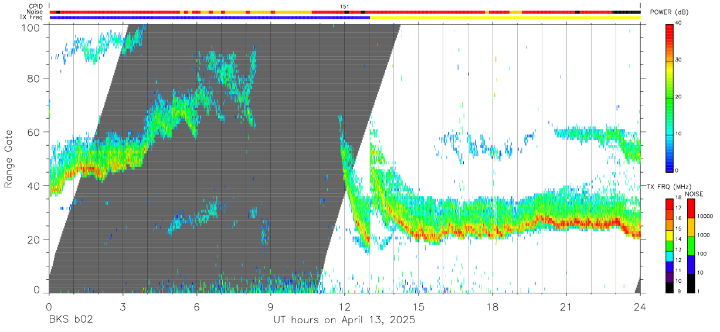Click the red top of the POWER colorbar
720x332 pixels.
(x=670, y=32)
